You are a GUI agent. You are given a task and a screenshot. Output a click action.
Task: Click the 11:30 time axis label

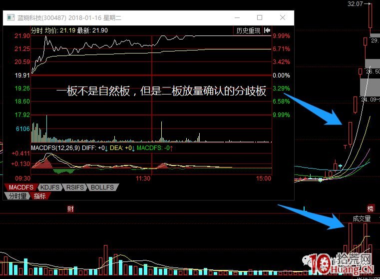(143, 178)
